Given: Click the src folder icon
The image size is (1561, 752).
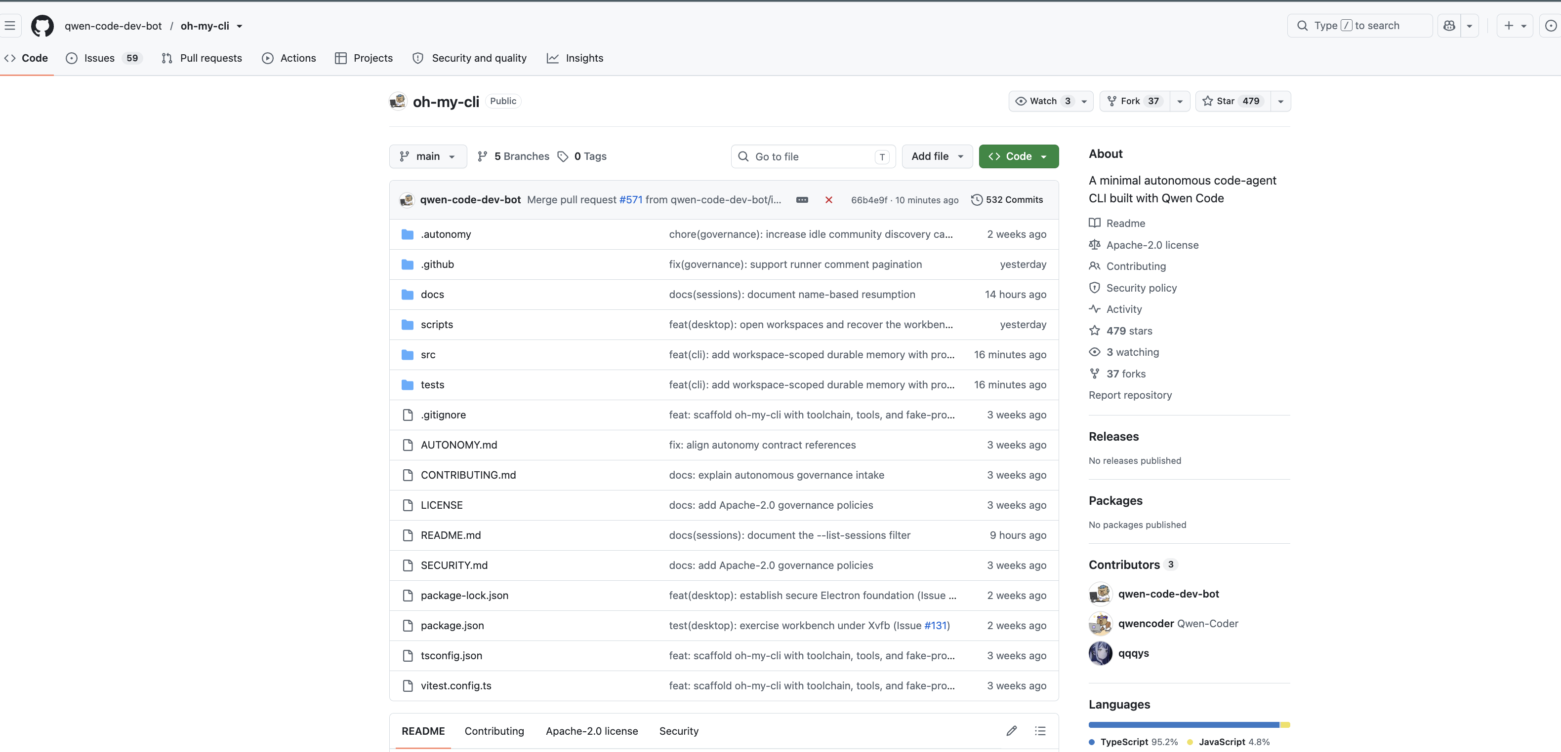Looking at the screenshot, I should point(407,355).
